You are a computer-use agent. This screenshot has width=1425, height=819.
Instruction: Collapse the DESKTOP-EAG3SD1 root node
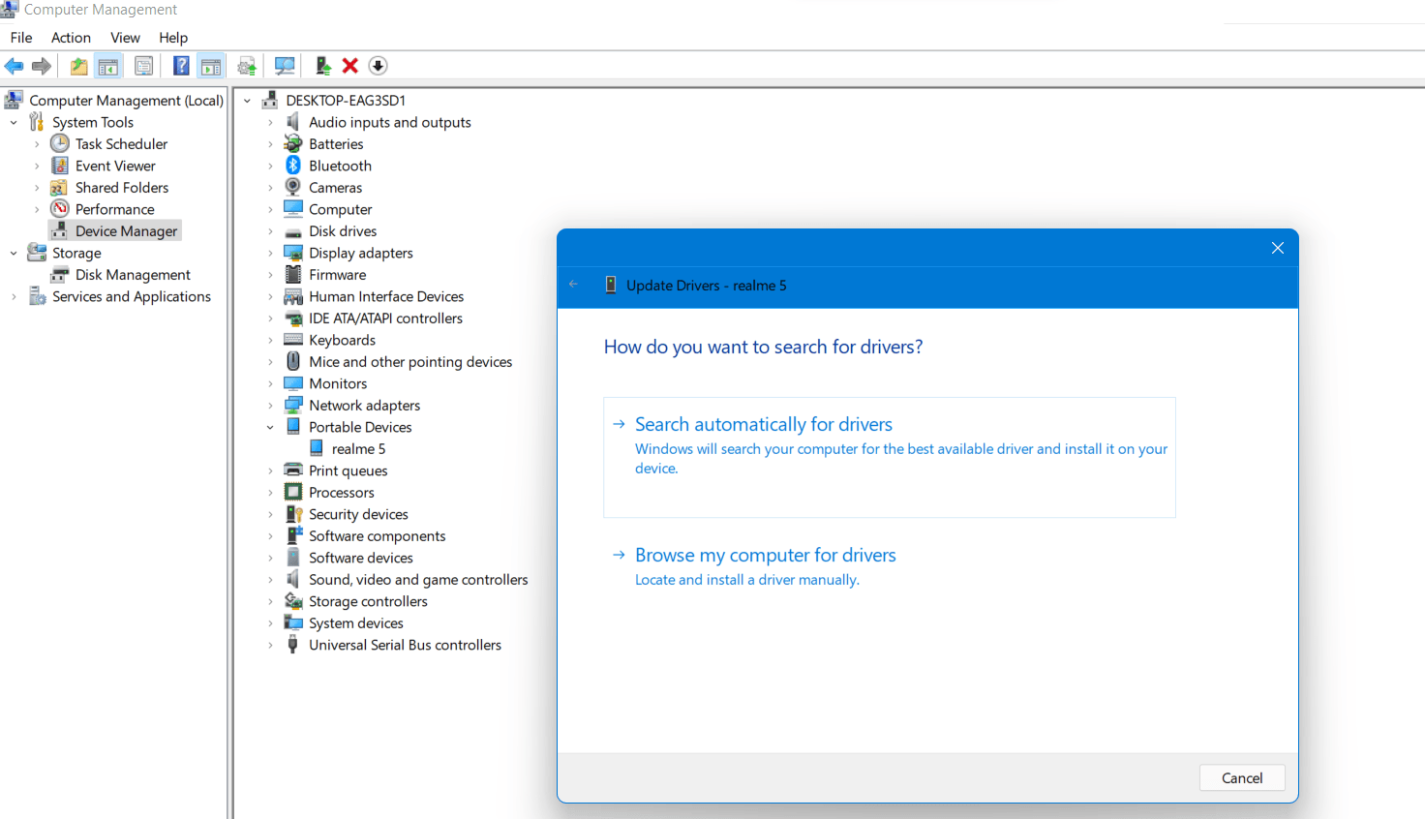pos(247,101)
